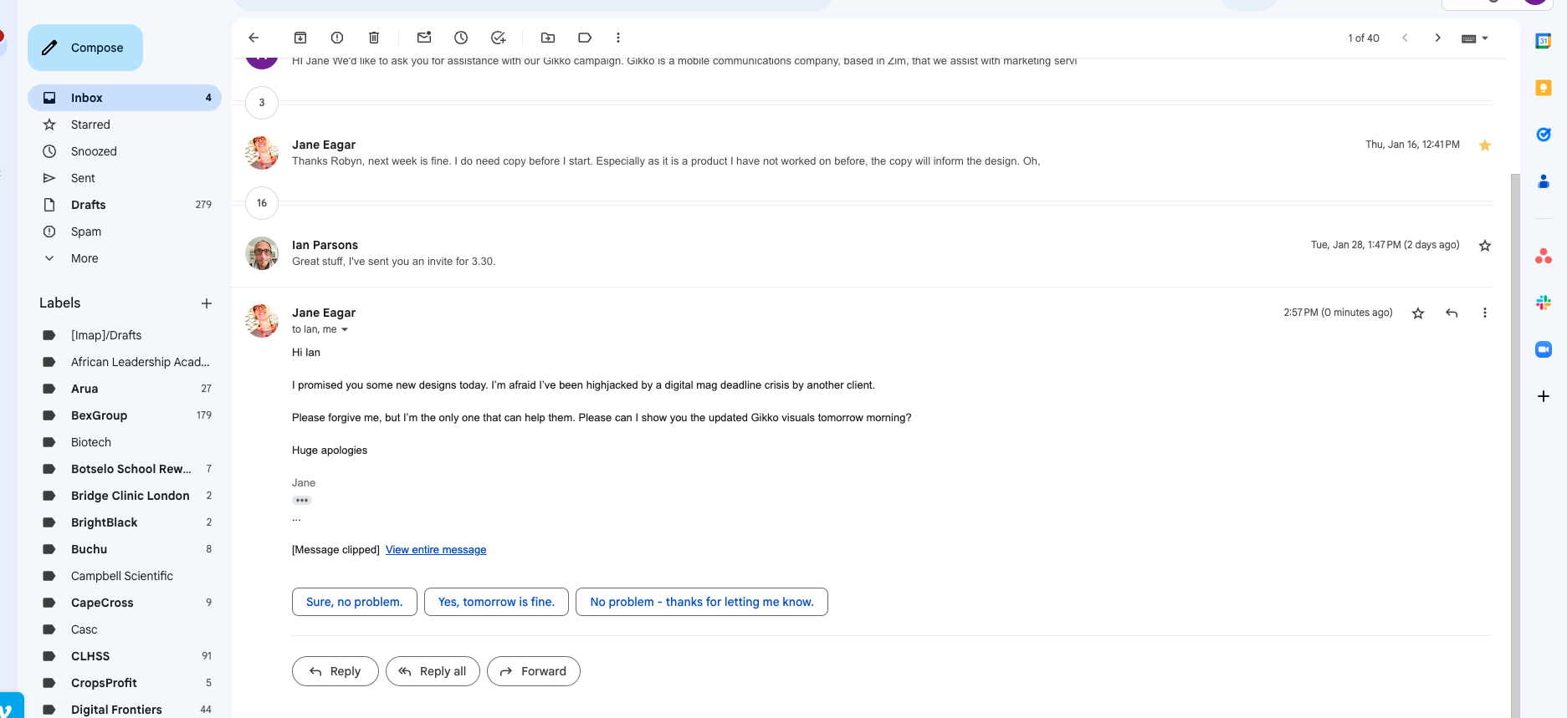Viewport: 1567px width, 718px height.
Task: Expand recipient details next to 'to Ian, me'
Action: click(x=345, y=330)
